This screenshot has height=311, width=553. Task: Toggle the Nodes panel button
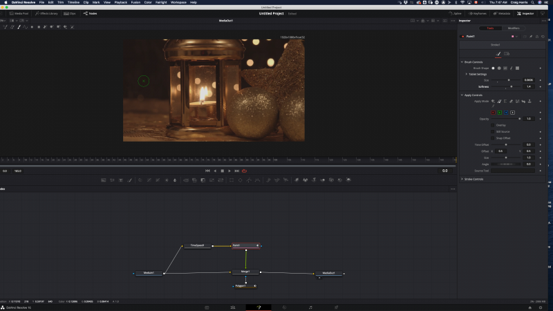pos(90,13)
